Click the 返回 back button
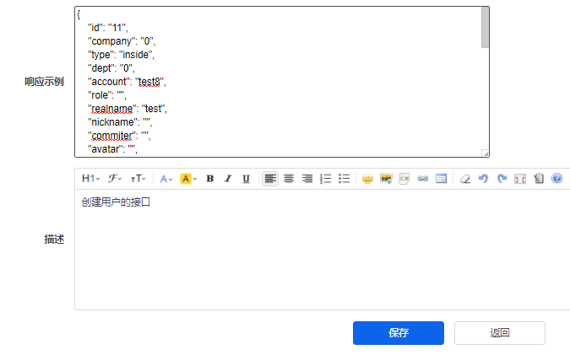Viewport: 570px width, 355px height. pyautogui.click(x=499, y=333)
